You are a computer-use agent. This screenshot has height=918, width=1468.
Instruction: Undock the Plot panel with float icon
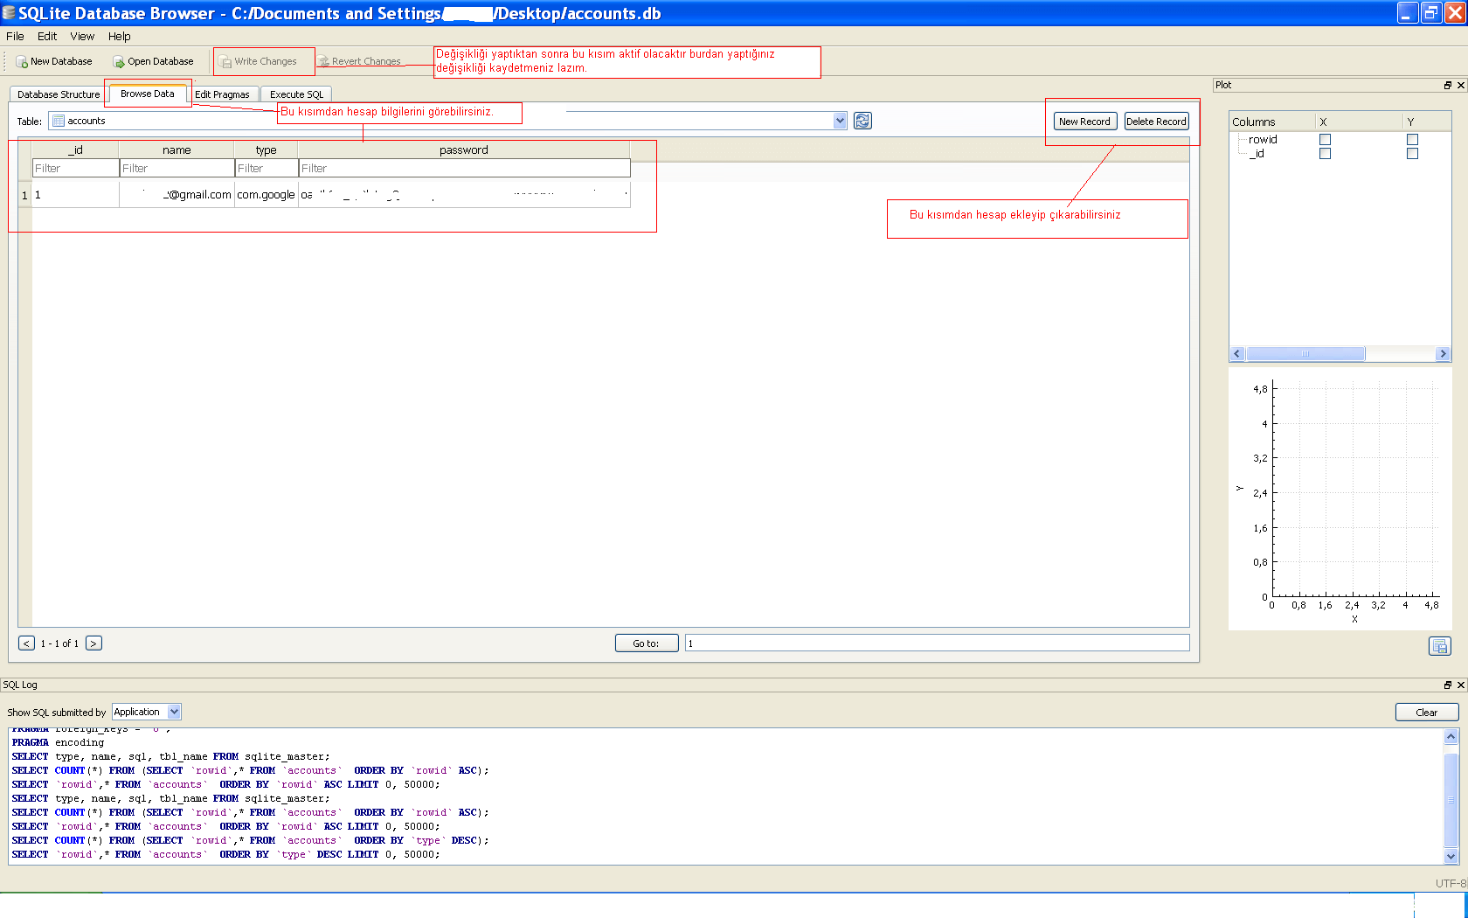coord(1447,85)
